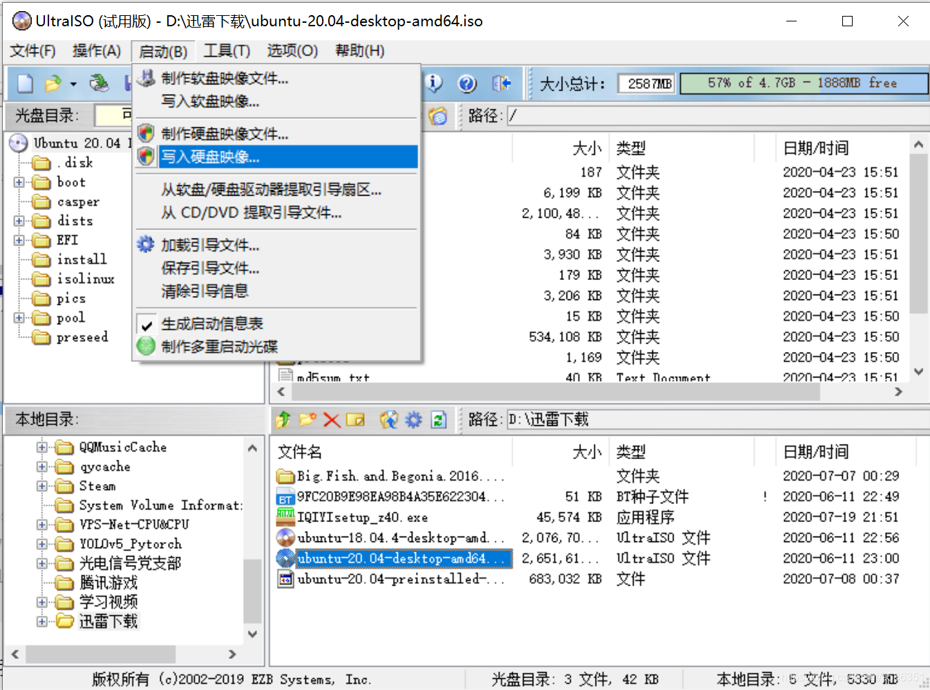Click the local New folder icon

[x=307, y=420]
